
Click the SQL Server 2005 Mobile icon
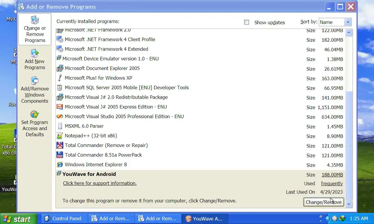(60, 87)
